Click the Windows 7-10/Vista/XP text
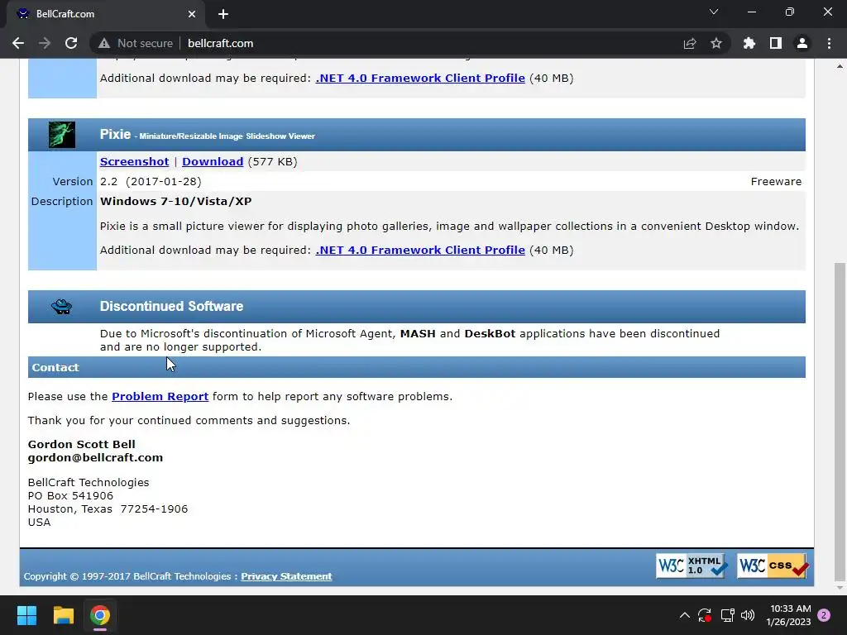Viewport: 847px width, 635px height. click(x=175, y=202)
